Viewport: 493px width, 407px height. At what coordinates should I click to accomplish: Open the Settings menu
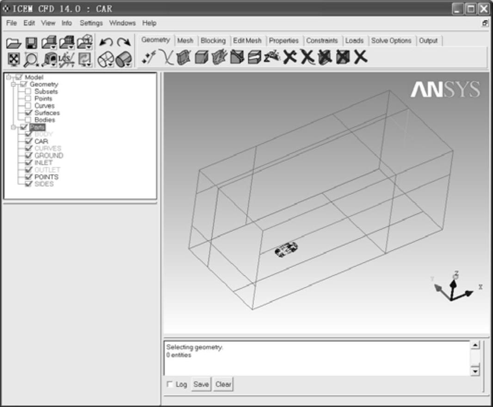click(91, 23)
